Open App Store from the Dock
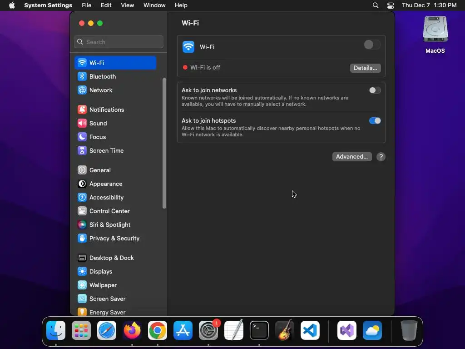The height and width of the screenshot is (349, 465). [183, 330]
